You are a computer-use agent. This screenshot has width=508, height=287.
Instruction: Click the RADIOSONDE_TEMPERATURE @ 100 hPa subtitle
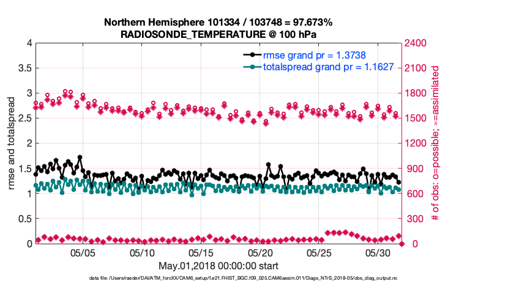coord(218,34)
